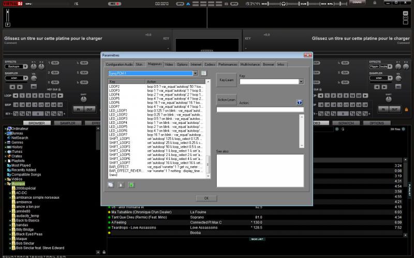Click the Action text input field

260,109
